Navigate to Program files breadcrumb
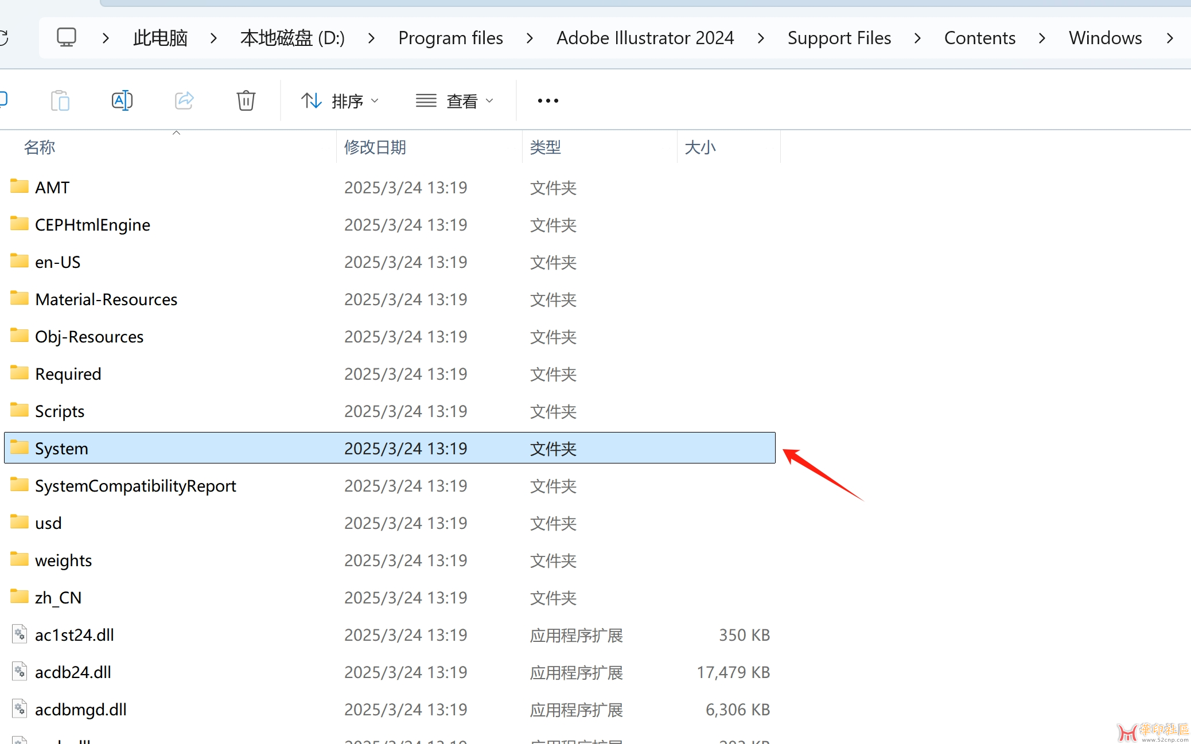1191x744 pixels. (x=450, y=38)
